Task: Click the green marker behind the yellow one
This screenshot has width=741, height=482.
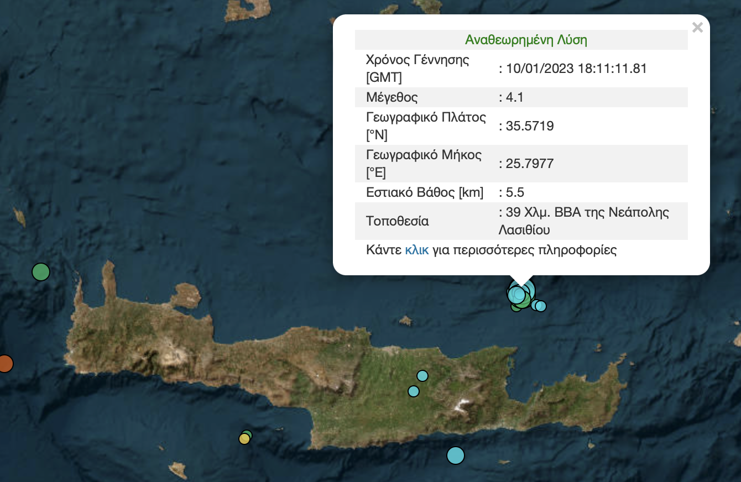Action: pos(248,434)
